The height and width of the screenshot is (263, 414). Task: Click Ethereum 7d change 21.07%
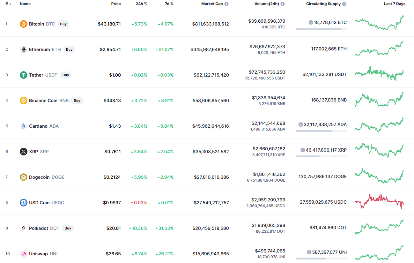(x=165, y=49)
